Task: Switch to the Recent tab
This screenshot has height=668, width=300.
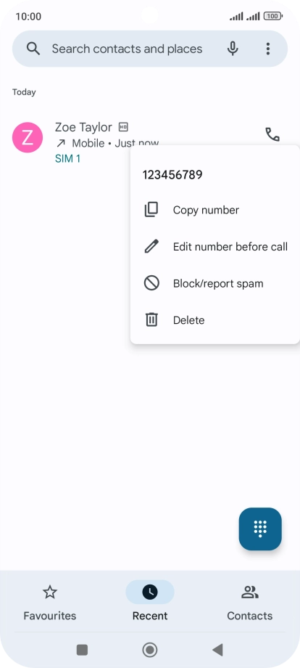Action: tap(150, 603)
